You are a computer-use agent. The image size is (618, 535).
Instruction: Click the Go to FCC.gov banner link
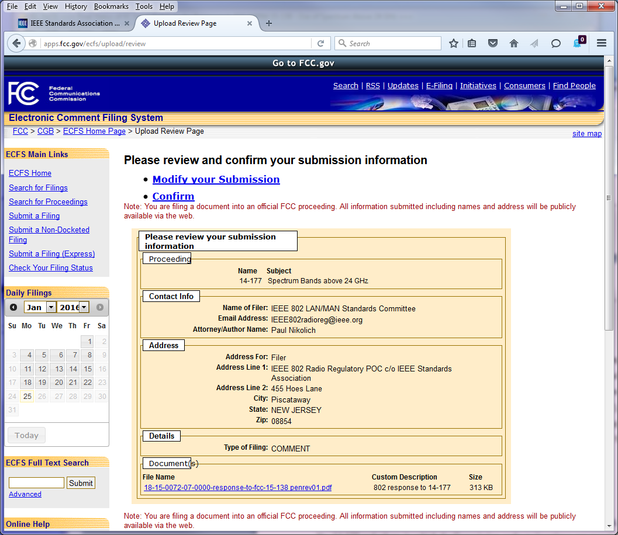[303, 63]
